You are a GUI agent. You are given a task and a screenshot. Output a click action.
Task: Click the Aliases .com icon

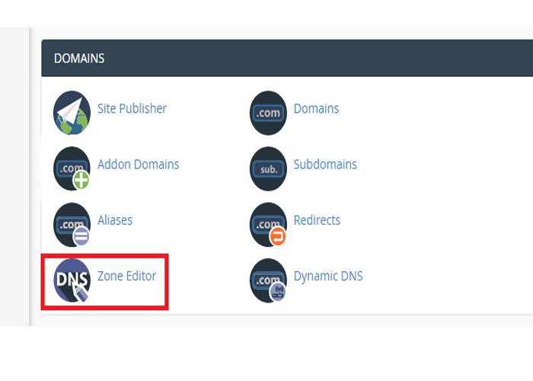[72, 224]
